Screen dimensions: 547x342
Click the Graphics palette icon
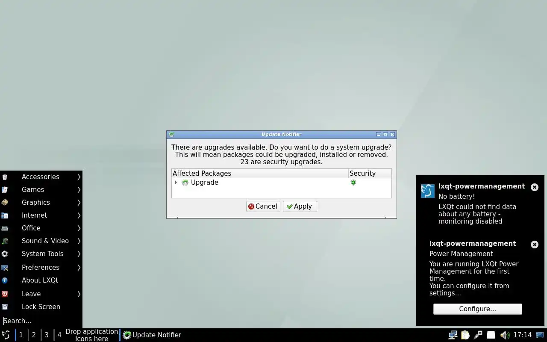5,202
